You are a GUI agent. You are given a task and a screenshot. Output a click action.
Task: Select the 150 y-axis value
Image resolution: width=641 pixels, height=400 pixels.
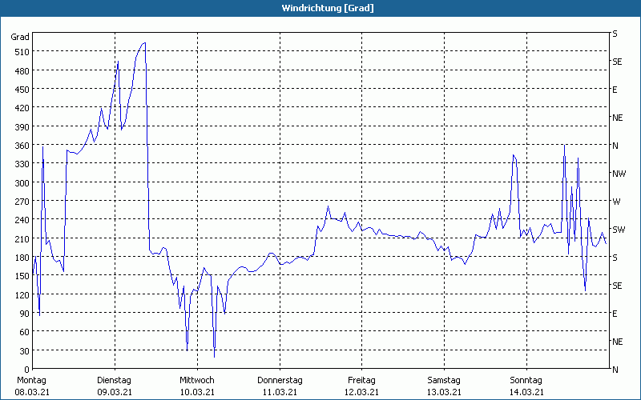point(22,276)
